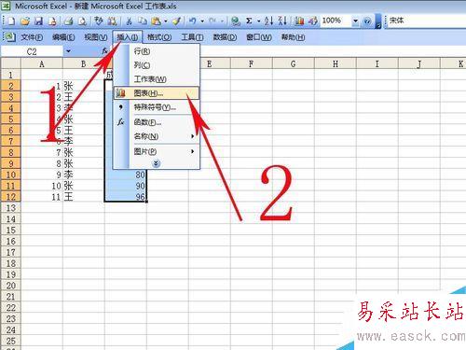Click the Open file icon
466x350 pixels.
tap(24, 21)
